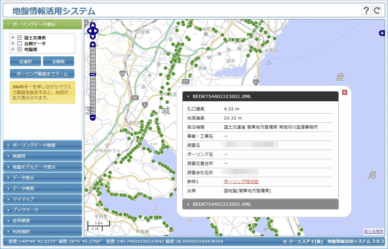This screenshot has height=249, width=388.
Task: Expand the 地盤図 tree node
Action: (x=13, y=49)
